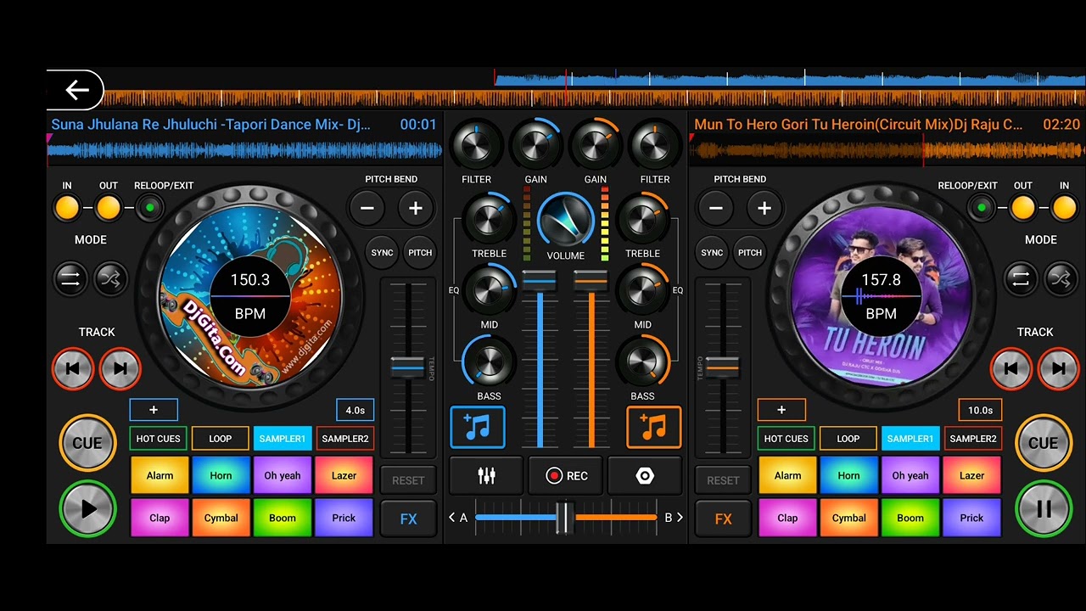This screenshot has height=611, width=1086.
Task: Switch to LOOP tab on left deck
Action: [221, 439]
